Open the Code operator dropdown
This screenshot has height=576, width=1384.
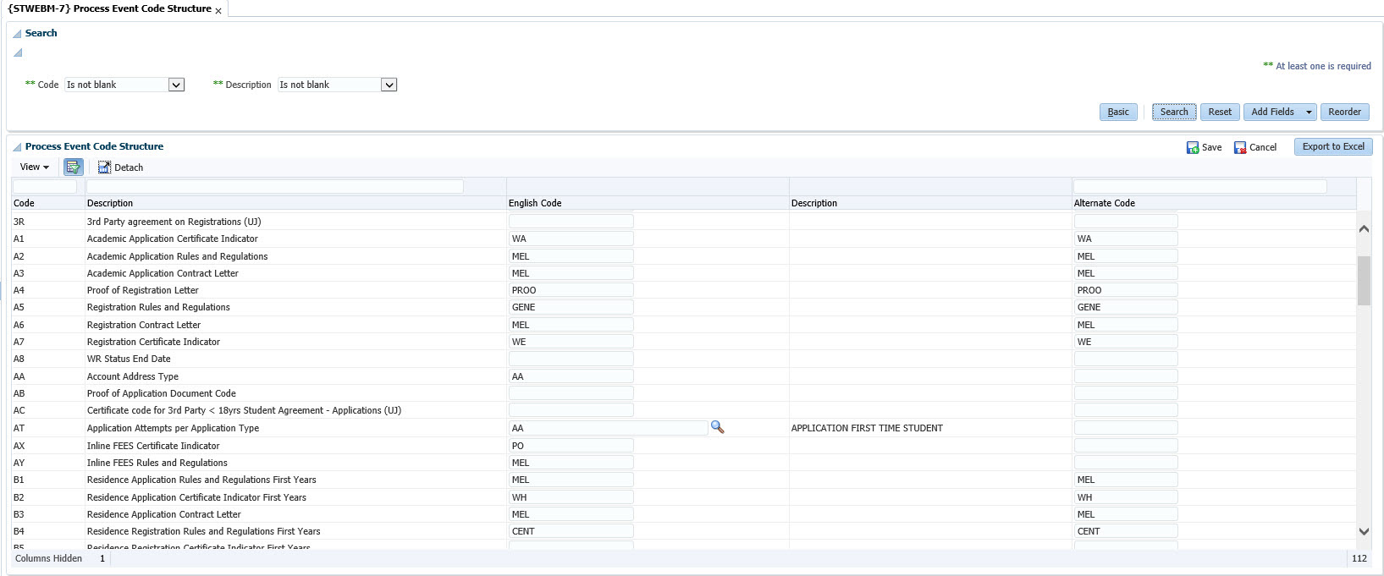pos(176,85)
